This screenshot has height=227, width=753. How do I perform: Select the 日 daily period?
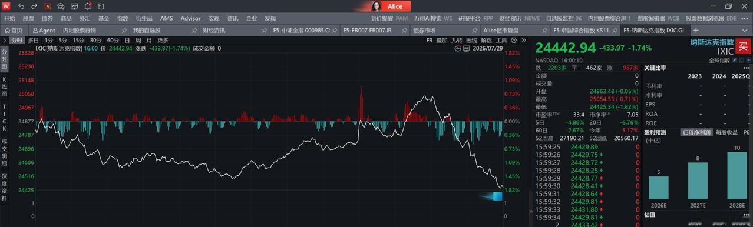point(127,41)
